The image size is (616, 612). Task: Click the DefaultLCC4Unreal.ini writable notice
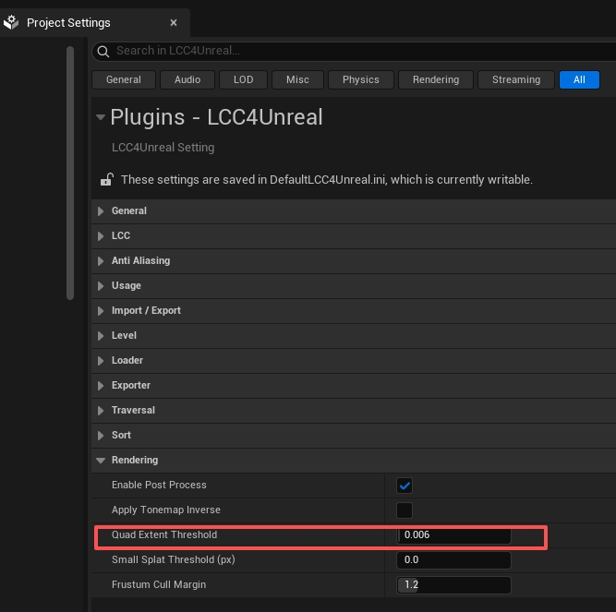(326, 180)
